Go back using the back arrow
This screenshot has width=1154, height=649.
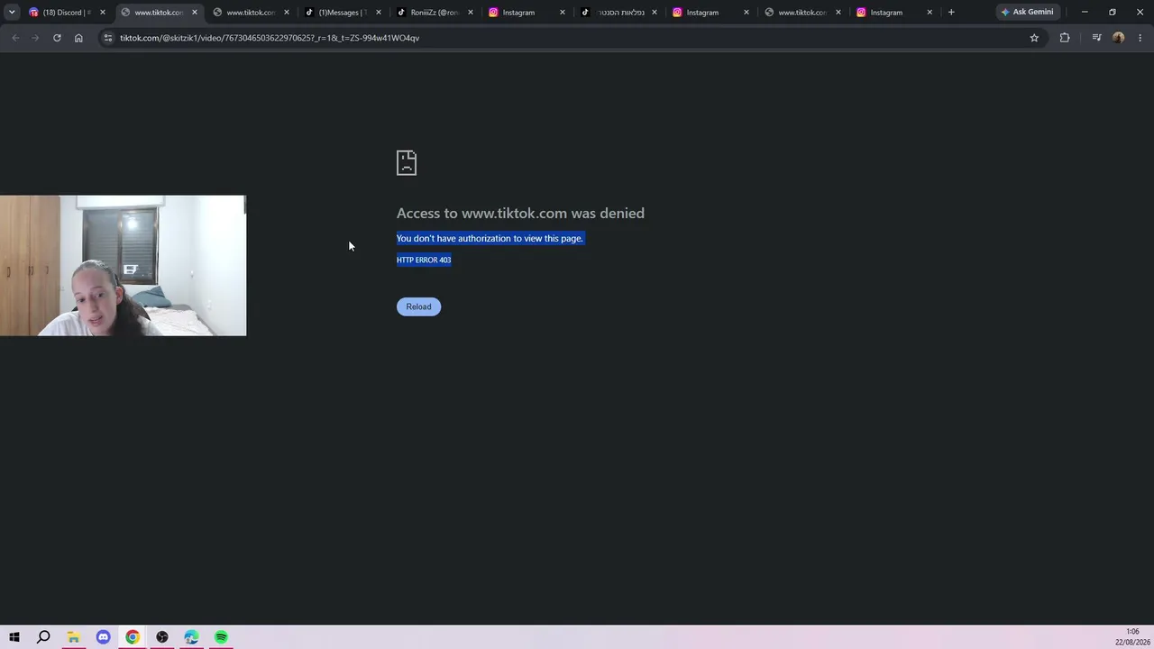pos(15,38)
